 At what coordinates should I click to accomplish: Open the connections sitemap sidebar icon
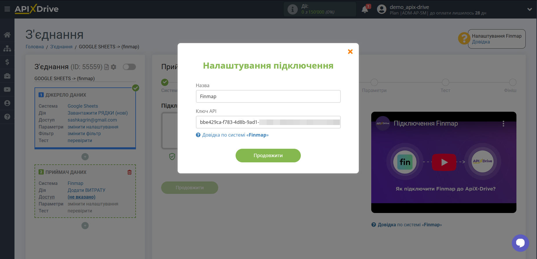(7, 49)
